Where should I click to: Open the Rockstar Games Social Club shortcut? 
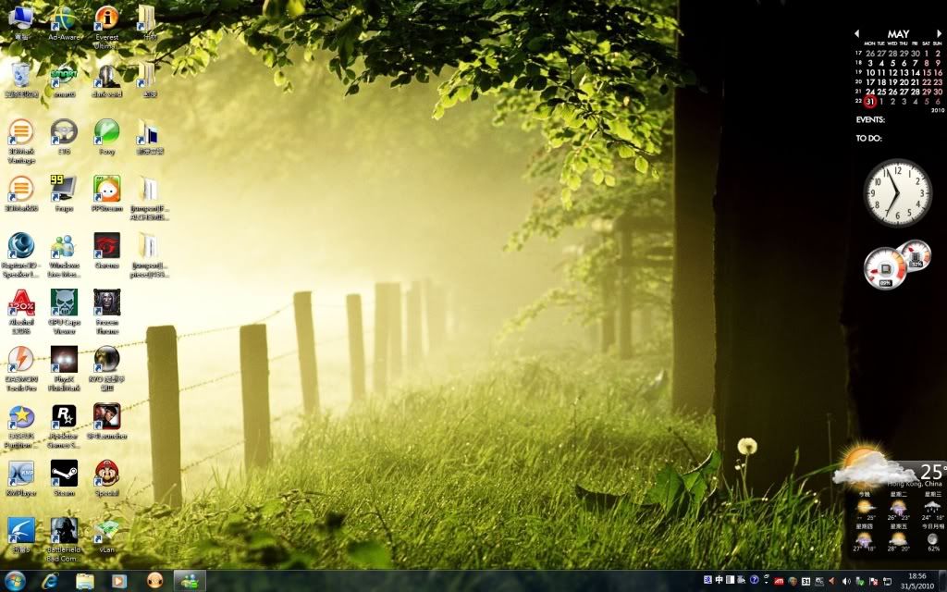(64, 416)
